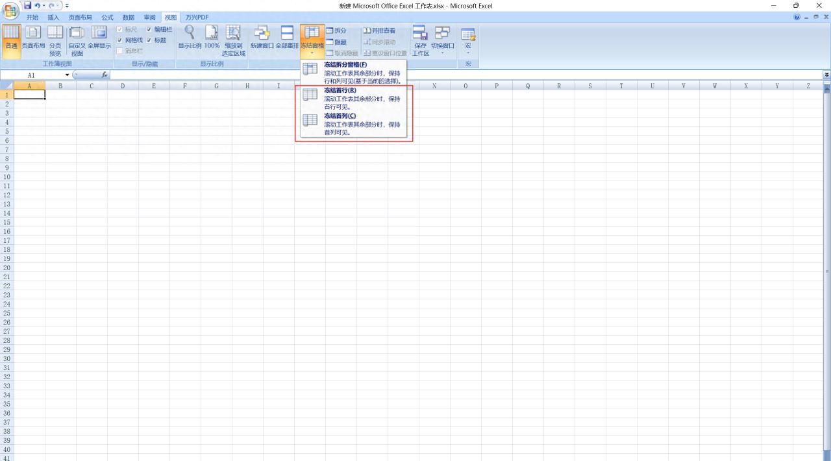Toggle the 网格线 gridlines checkbox
831x461 pixels.
pos(119,40)
